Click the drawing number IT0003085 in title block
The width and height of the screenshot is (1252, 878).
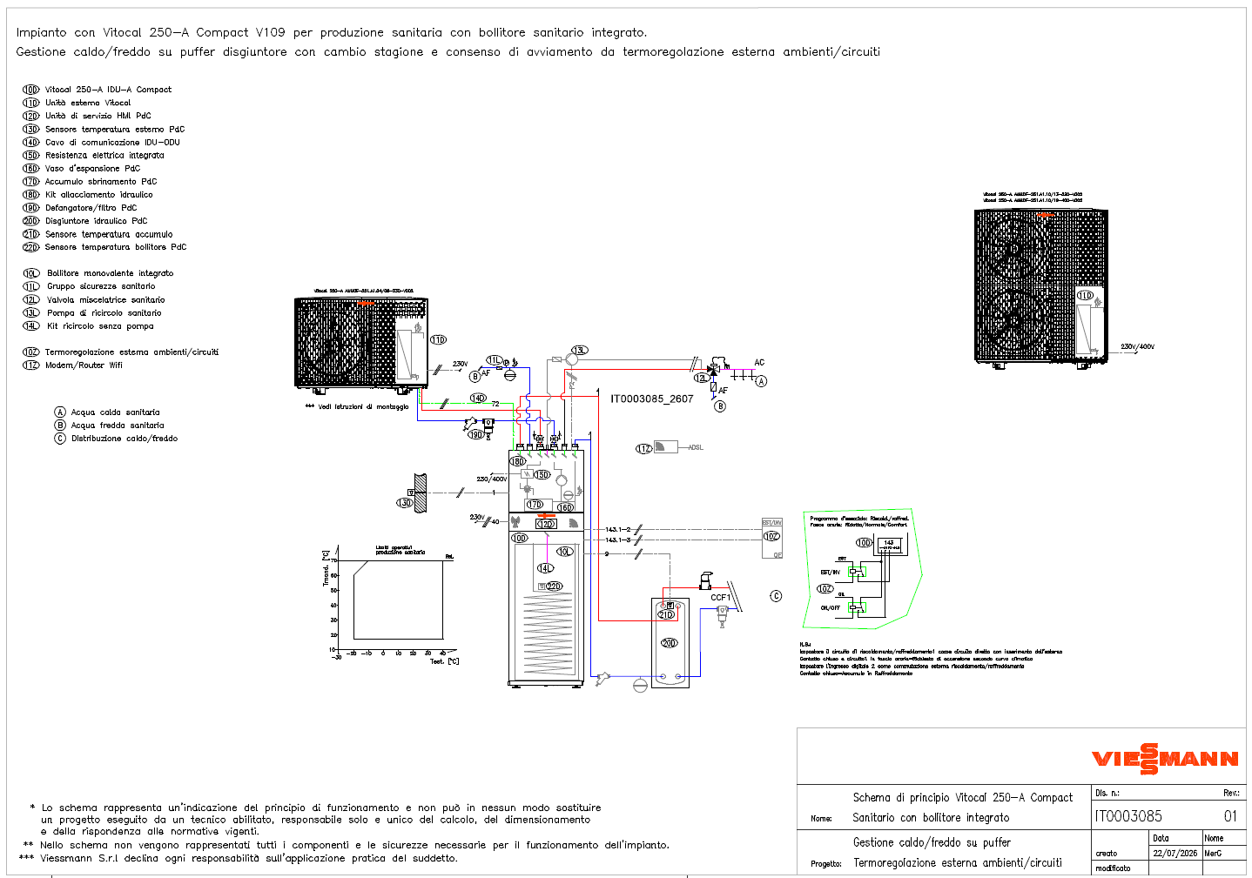pos(1128,816)
